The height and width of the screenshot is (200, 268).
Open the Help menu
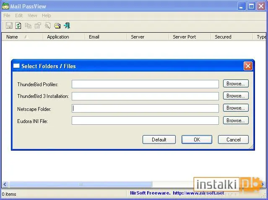pos(46,15)
